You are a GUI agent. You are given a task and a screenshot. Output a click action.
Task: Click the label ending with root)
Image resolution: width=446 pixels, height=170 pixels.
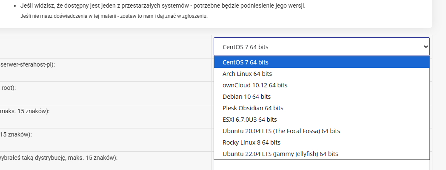[8, 88]
